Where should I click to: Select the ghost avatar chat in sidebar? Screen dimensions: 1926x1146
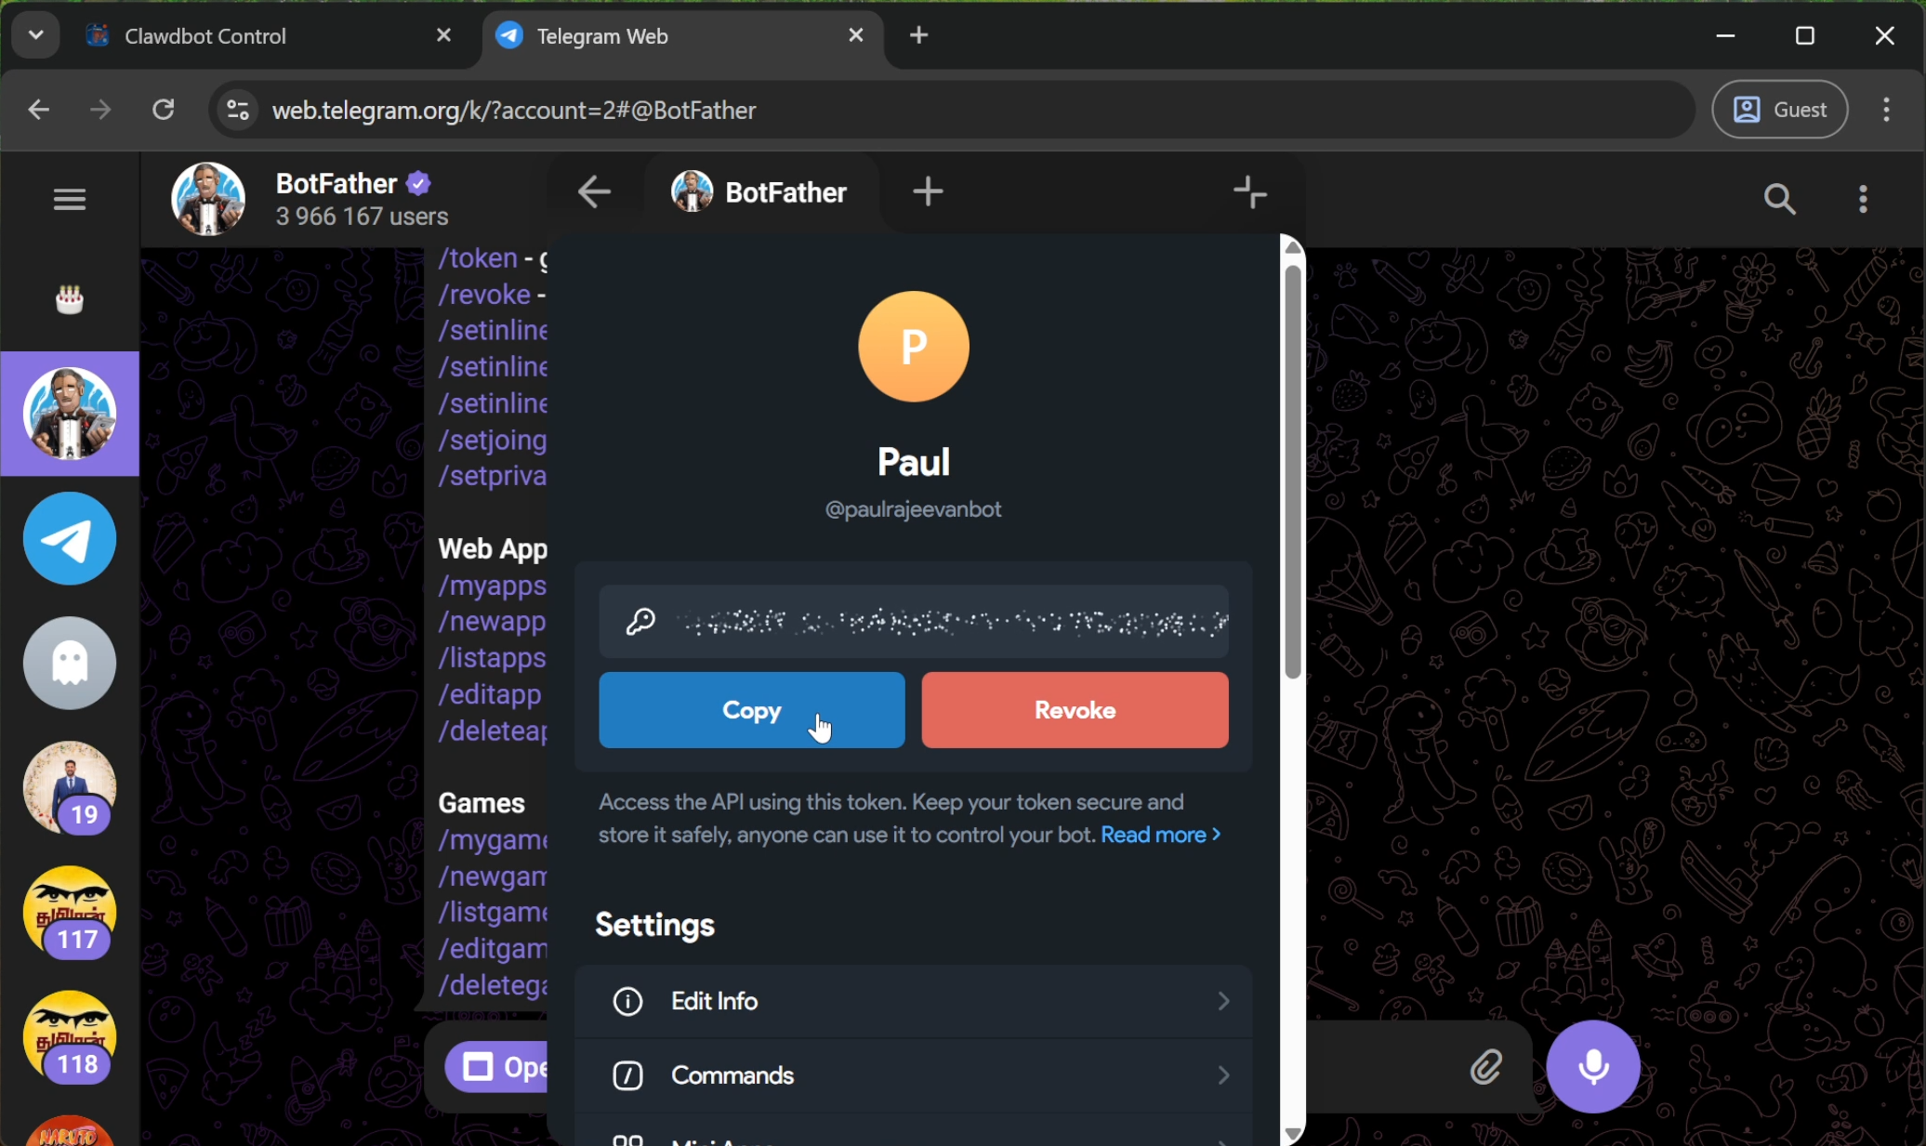tap(69, 663)
